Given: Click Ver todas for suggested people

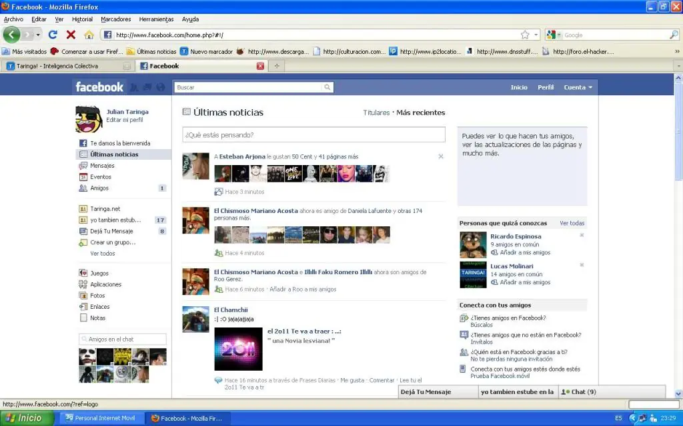Looking at the screenshot, I should click(572, 223).
